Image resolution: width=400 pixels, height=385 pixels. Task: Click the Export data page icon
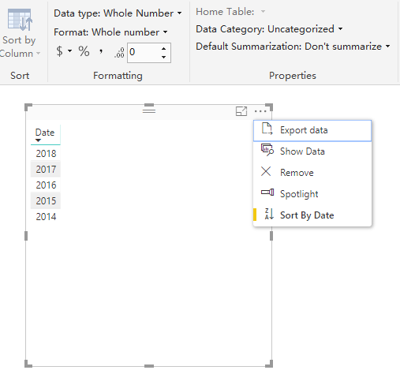click(x=267, y=129)
